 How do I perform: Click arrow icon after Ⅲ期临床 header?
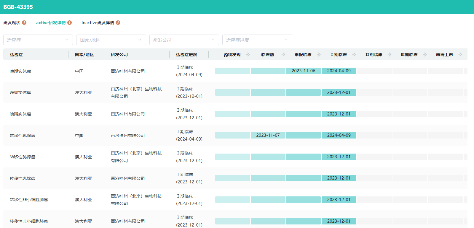tap(425, 55)
